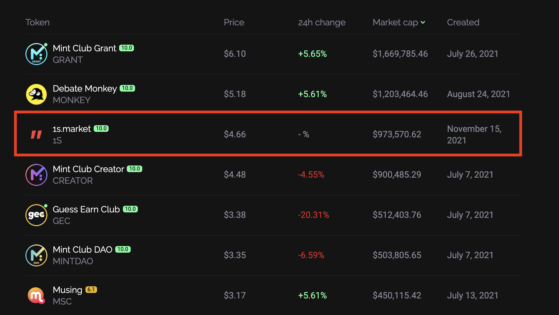
Task: Sort table by Created column header
Action: (x=463, y=22)
